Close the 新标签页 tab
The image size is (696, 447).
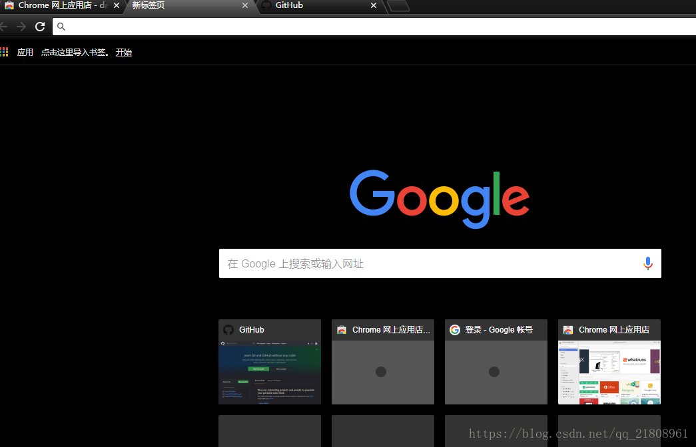(x=245, y=5)
